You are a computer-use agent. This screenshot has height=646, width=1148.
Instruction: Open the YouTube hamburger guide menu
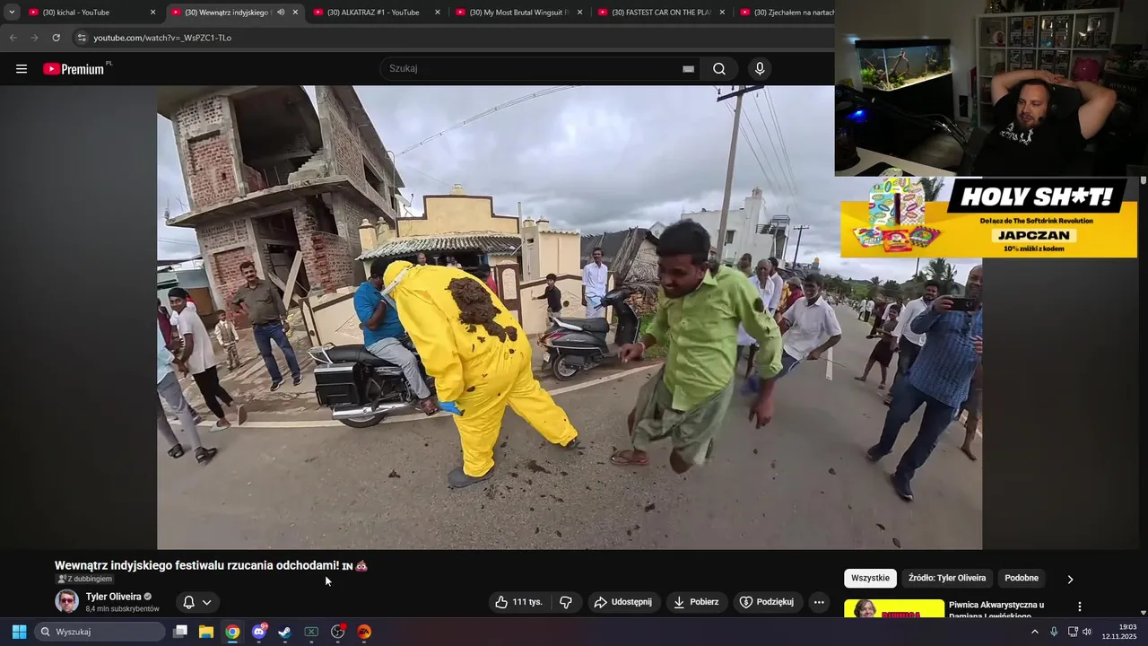(22, 69)
